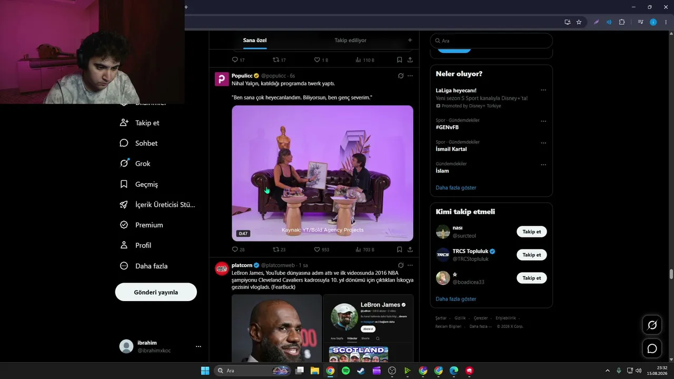
Task: Open more options on platcorn post
Action: click(x=410, y=265)
